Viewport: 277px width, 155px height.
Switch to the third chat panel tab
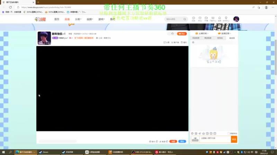click(x=220, y=38)
